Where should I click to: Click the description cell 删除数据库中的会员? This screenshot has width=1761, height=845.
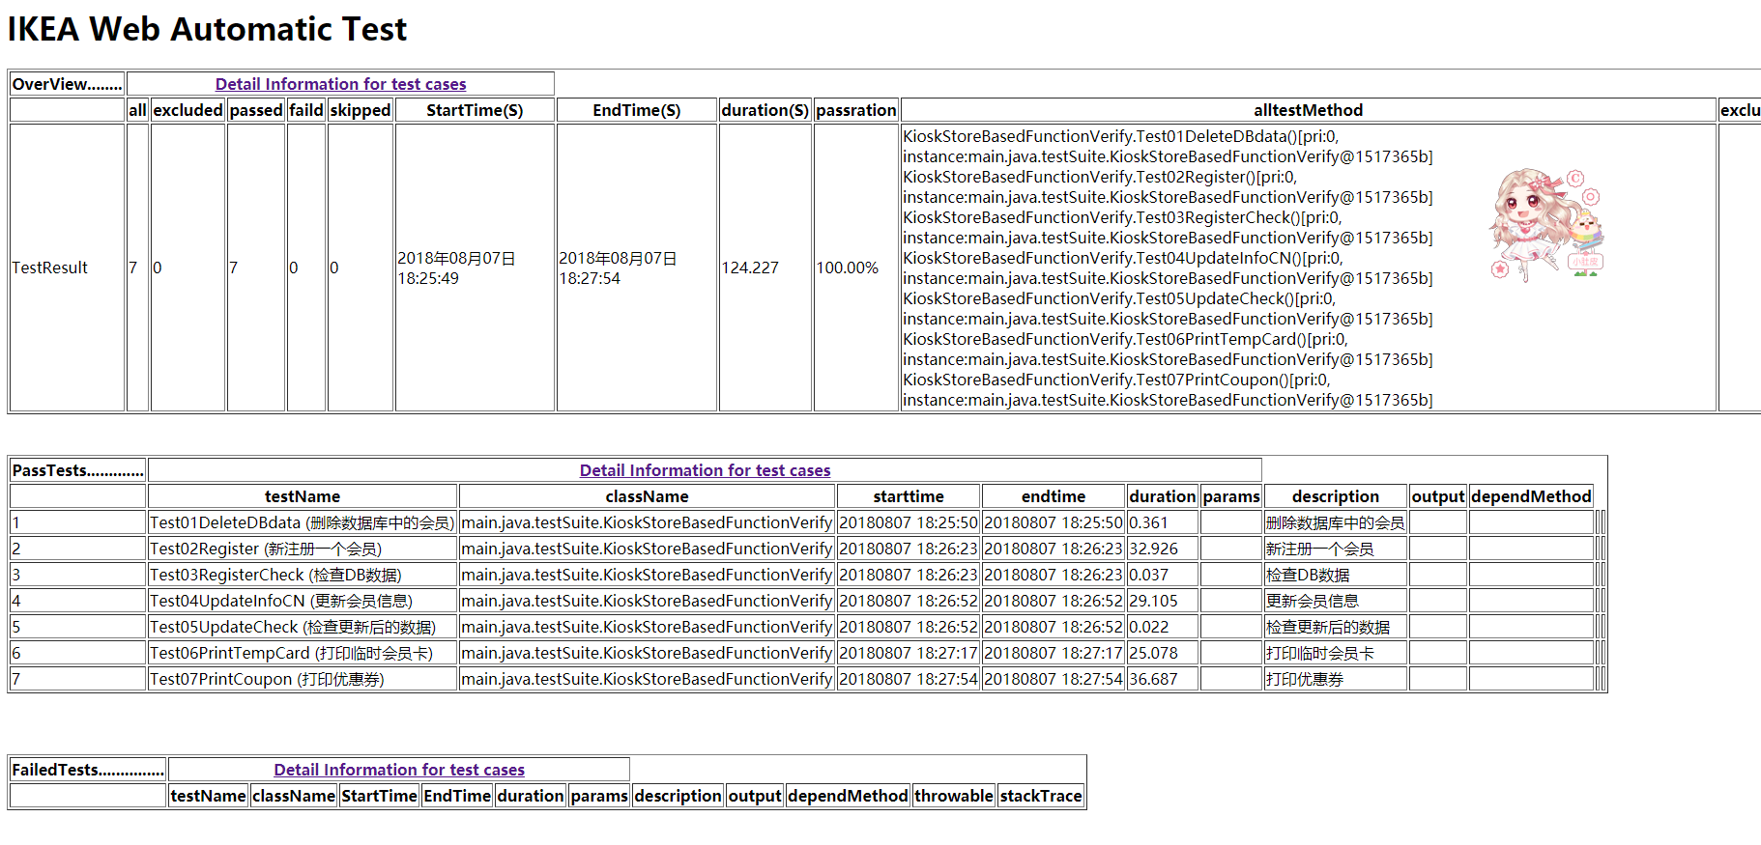1335,522
